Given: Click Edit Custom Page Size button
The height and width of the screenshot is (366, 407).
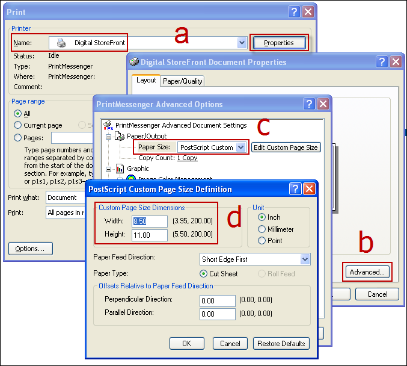Looking at the screenshot, I should click(286, 147).
